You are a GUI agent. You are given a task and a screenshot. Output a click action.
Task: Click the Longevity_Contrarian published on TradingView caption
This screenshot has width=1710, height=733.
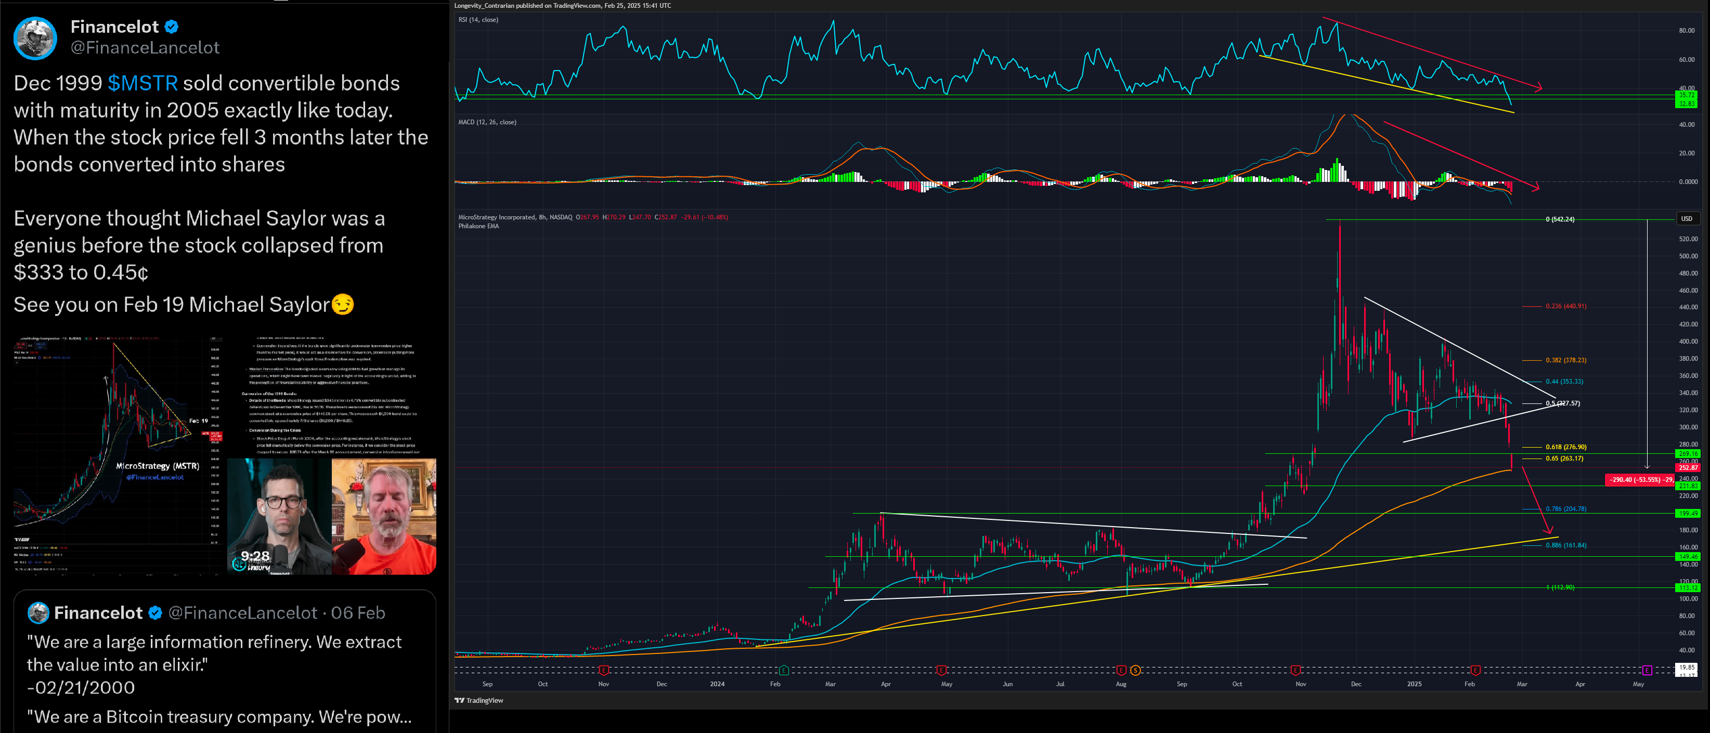coord(562,6)
